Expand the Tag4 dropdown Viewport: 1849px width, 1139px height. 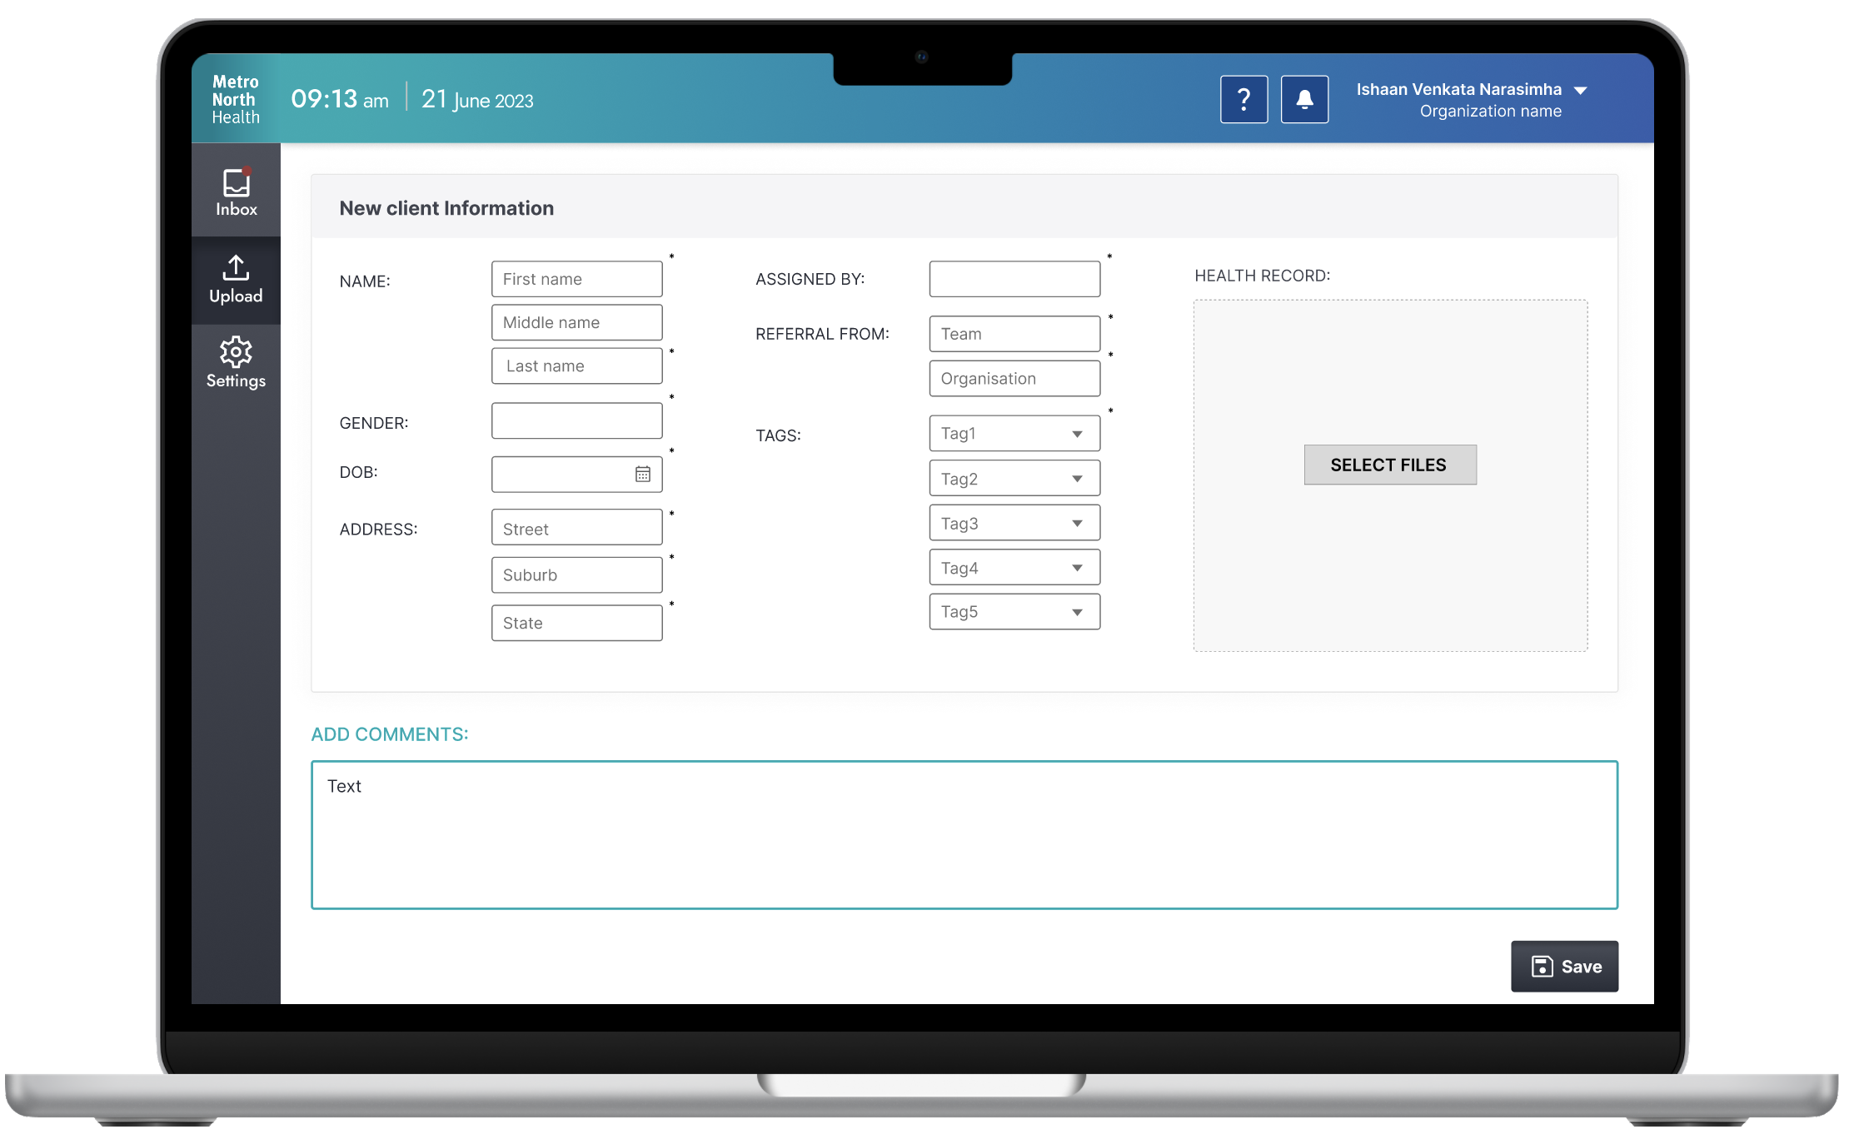tap(1014, 567)
